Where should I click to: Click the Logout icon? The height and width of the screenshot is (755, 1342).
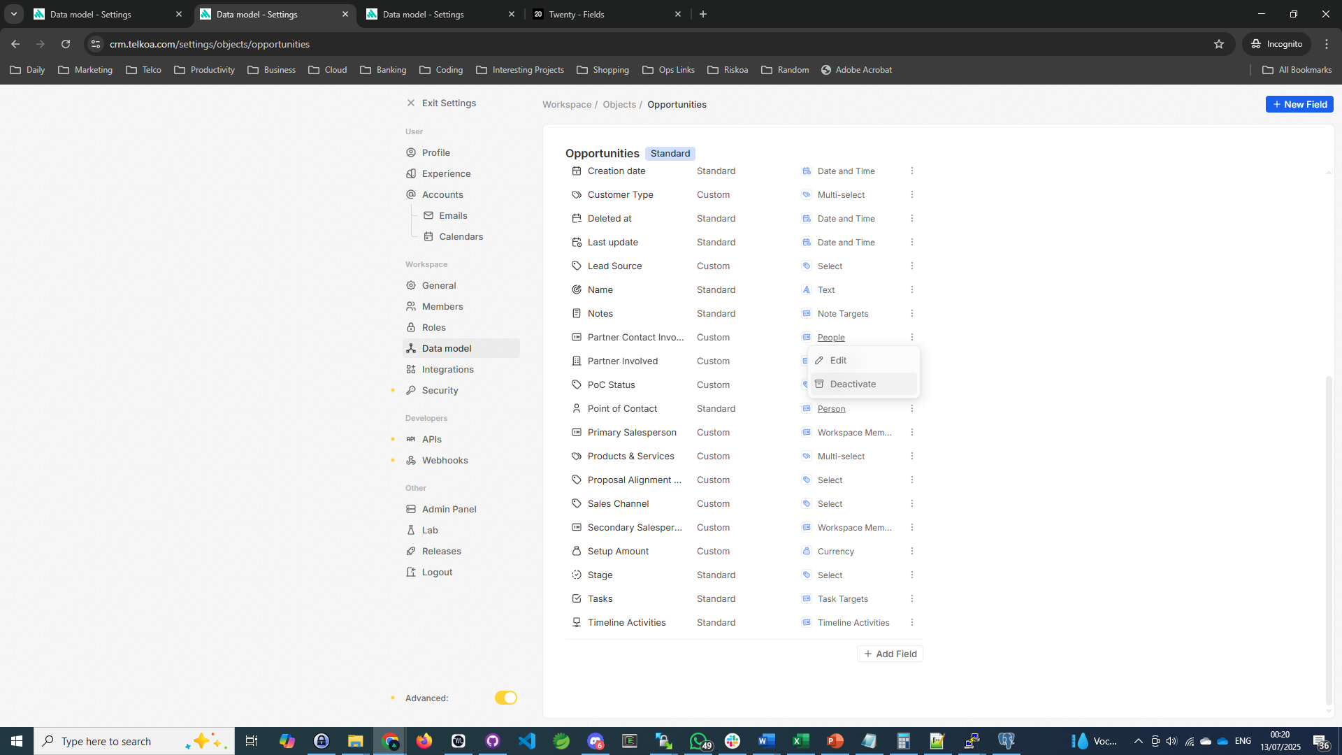tap(411, 572)
